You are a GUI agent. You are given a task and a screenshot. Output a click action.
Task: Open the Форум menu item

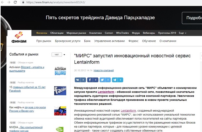(x=136, y=33)
